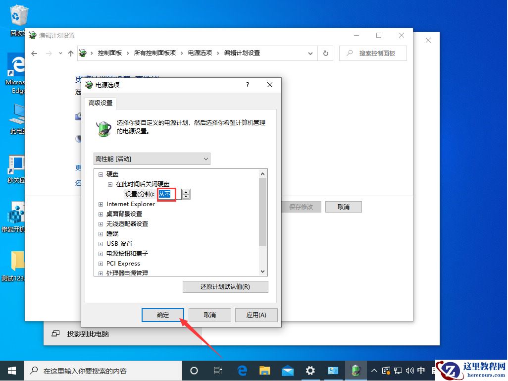Click the scrollbar down arrow in the settings list
The width and height of the screenshot is (508, 381).
263,271
